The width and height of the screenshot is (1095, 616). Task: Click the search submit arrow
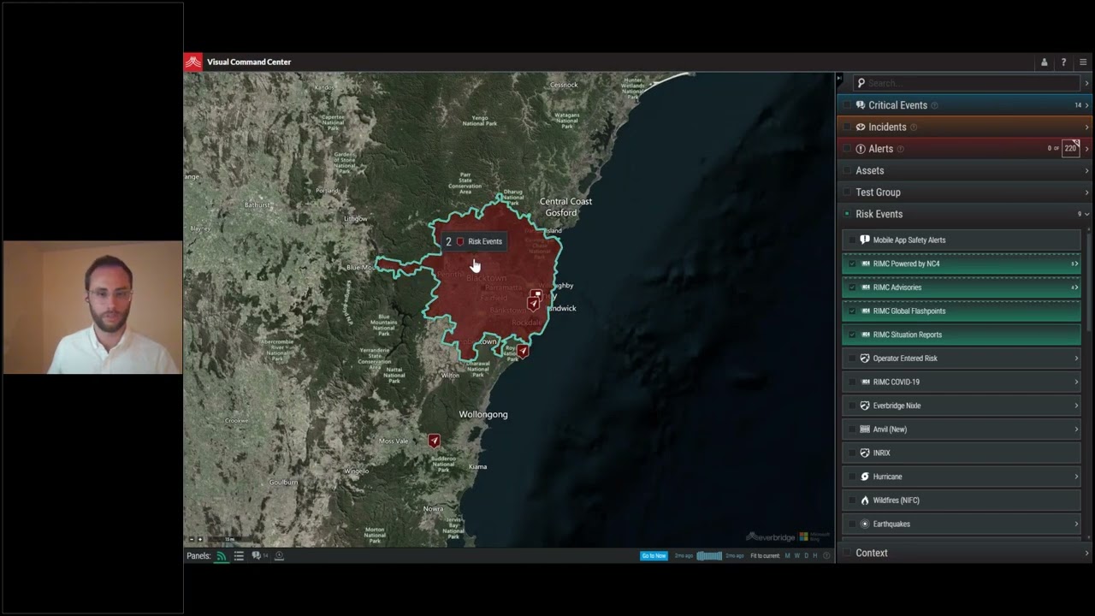1086,83
